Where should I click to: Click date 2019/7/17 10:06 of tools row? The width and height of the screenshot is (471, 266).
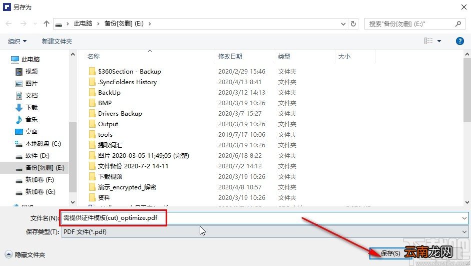tap(242, 134)
